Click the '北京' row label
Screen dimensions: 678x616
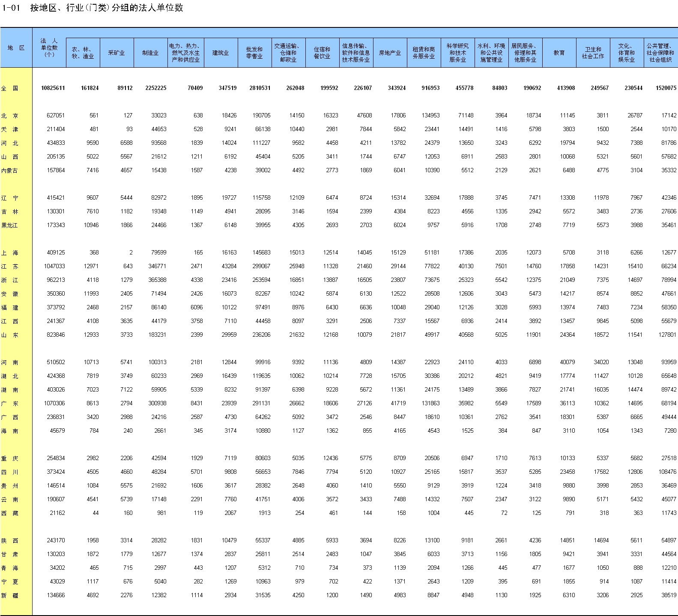[x=9, y=116]
